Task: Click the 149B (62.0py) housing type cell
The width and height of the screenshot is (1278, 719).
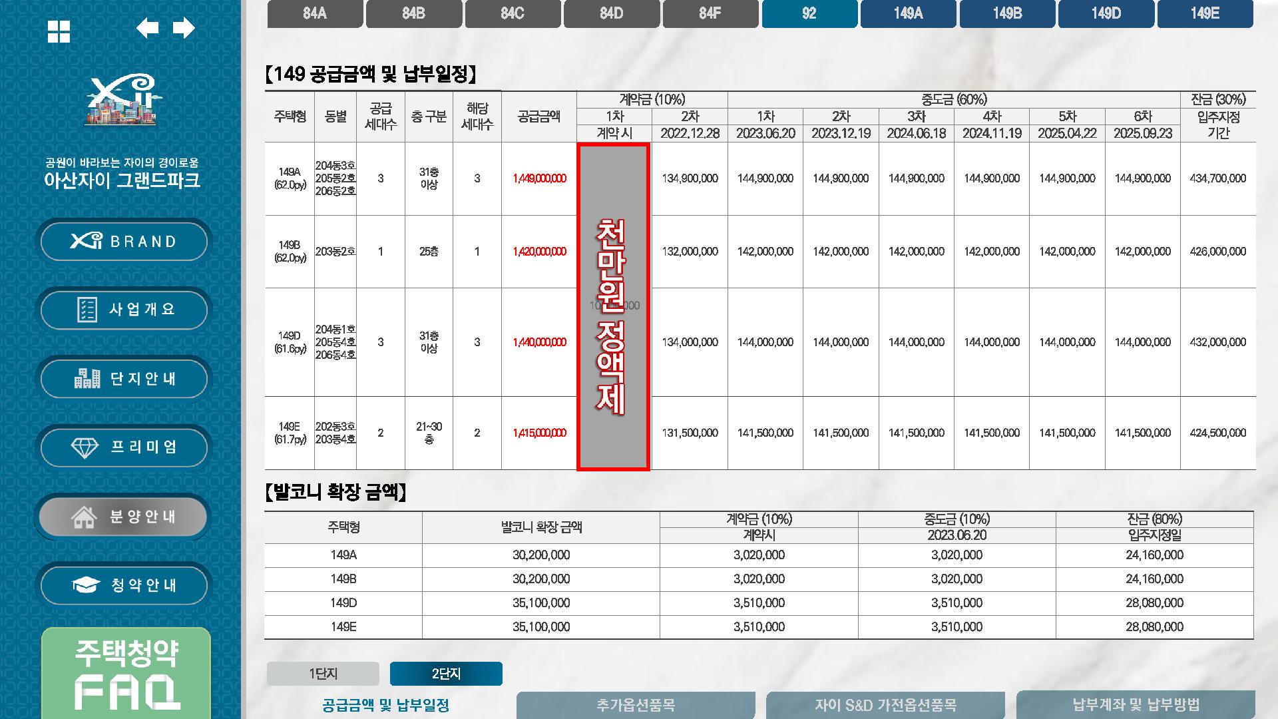Action: click(290, 252)
